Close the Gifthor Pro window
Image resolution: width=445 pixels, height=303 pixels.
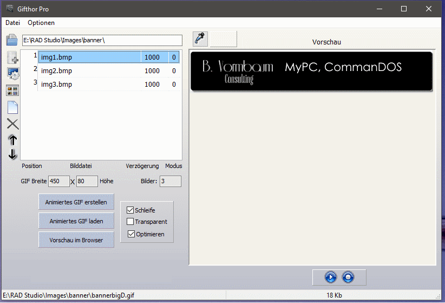pos(429,9)
